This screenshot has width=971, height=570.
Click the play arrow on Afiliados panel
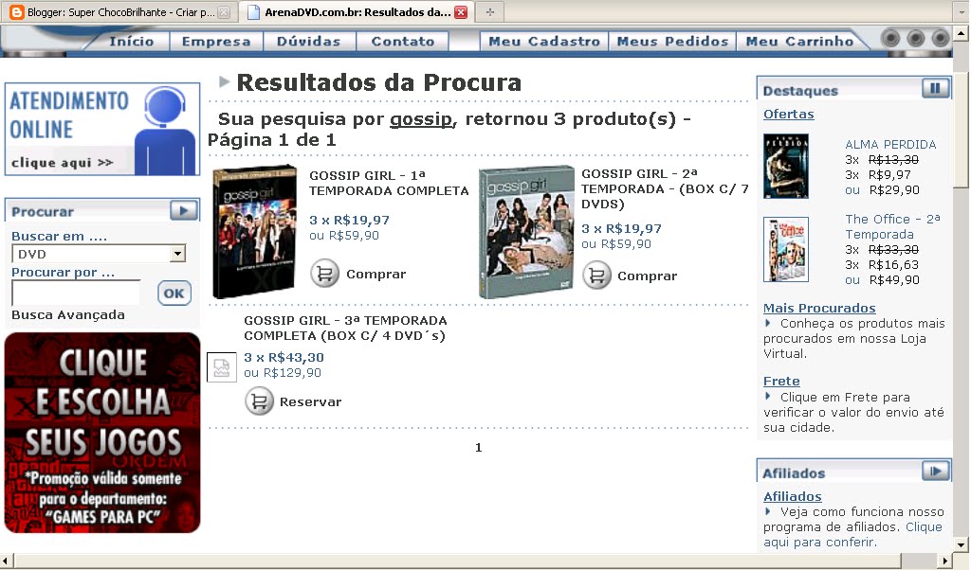pos(935,472)
